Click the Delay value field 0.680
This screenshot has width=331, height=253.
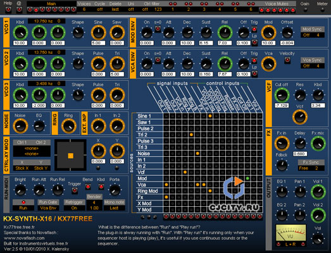[x=300, y=154]
